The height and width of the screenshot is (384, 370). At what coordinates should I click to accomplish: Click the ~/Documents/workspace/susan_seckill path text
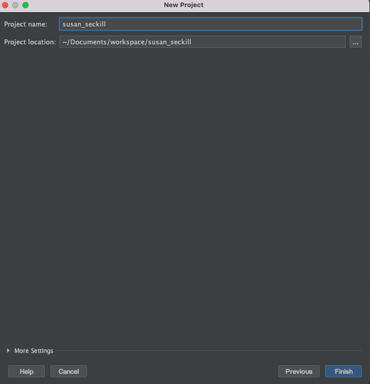(x=127, y=42)
